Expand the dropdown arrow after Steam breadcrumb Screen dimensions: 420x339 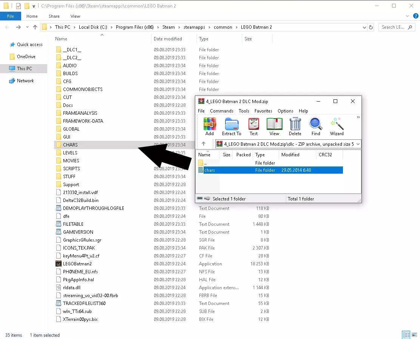click(179, 27)
